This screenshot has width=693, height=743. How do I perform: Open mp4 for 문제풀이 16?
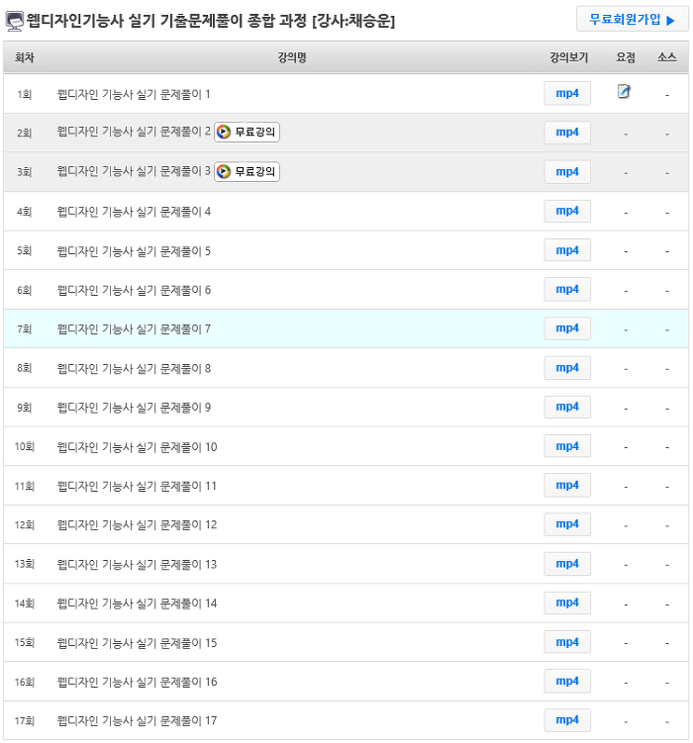click(567, 681)
